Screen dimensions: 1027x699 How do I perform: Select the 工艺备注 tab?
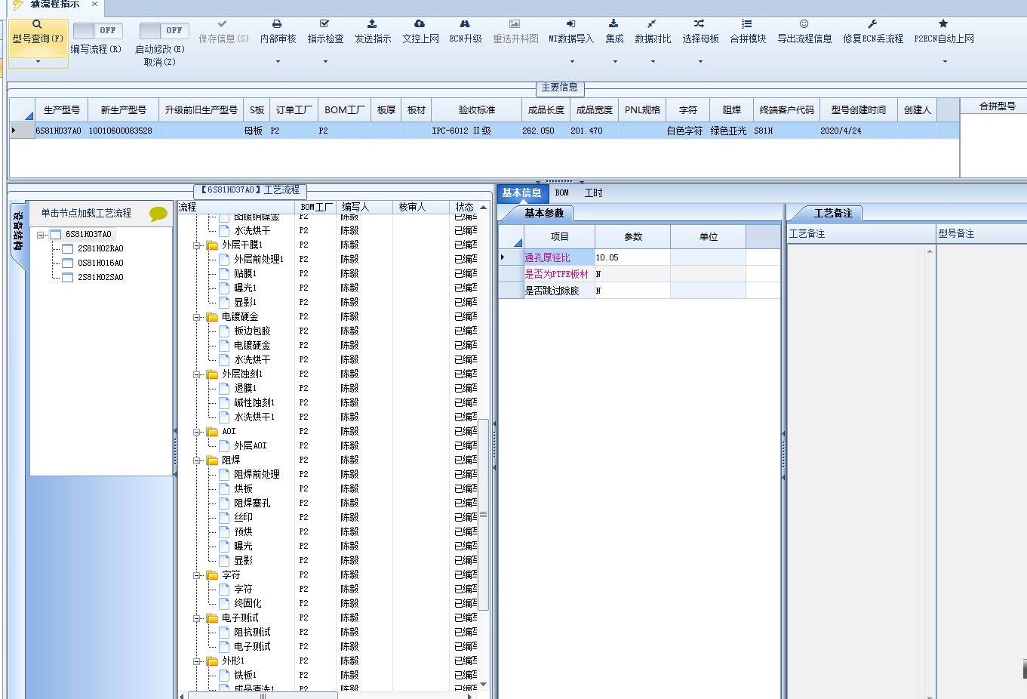(833, 214)
